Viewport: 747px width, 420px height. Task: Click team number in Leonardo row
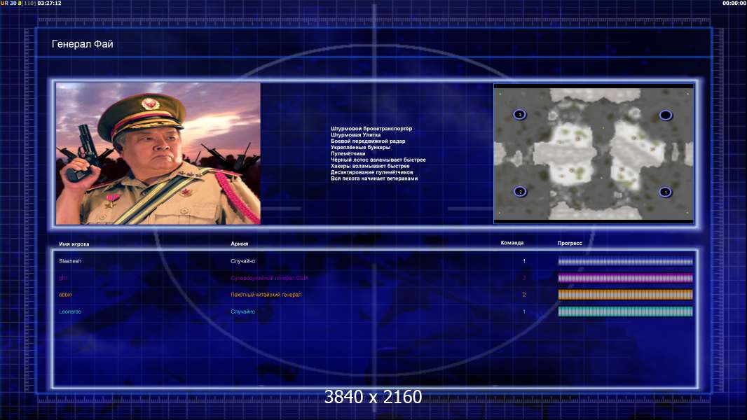click(x=524, y=311)
